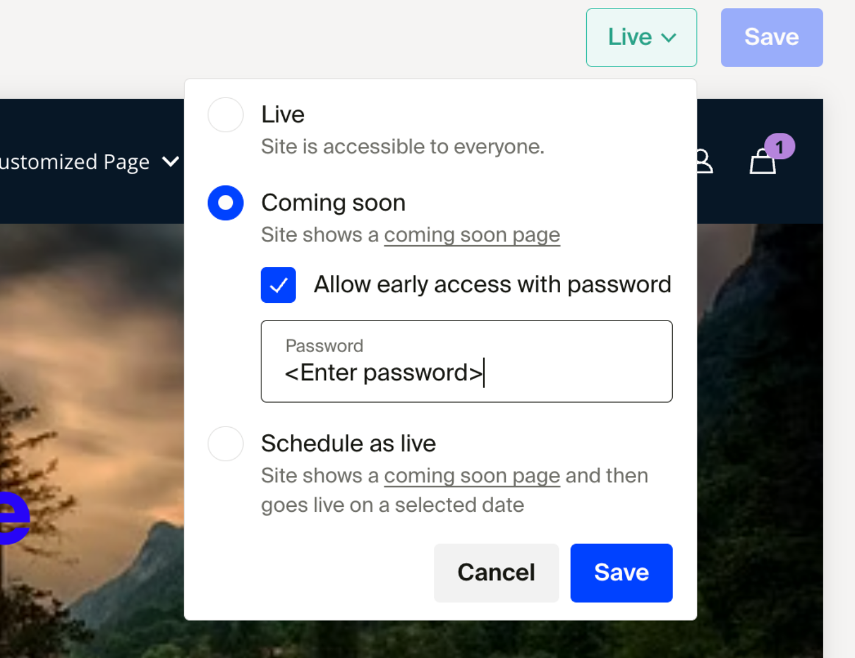Click the Coming soon option label
The image size is (855, 658).
click(x=333, y=203)
